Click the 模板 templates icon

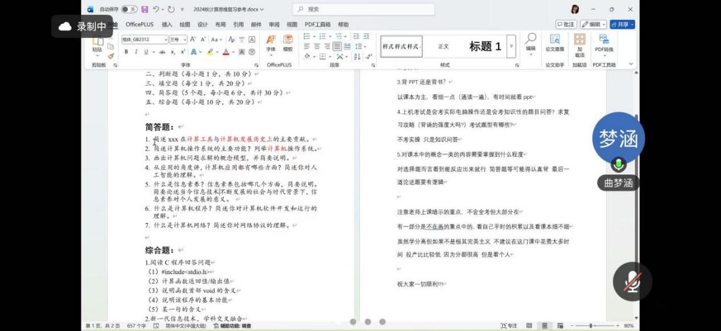click(287, 43)
